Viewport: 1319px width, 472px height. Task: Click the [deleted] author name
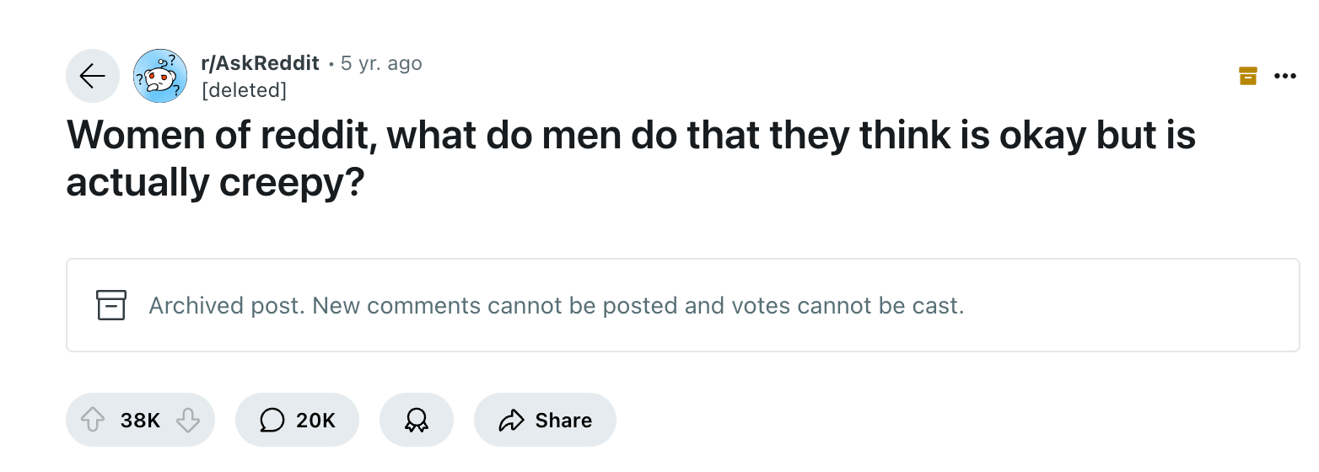[244, 89]
